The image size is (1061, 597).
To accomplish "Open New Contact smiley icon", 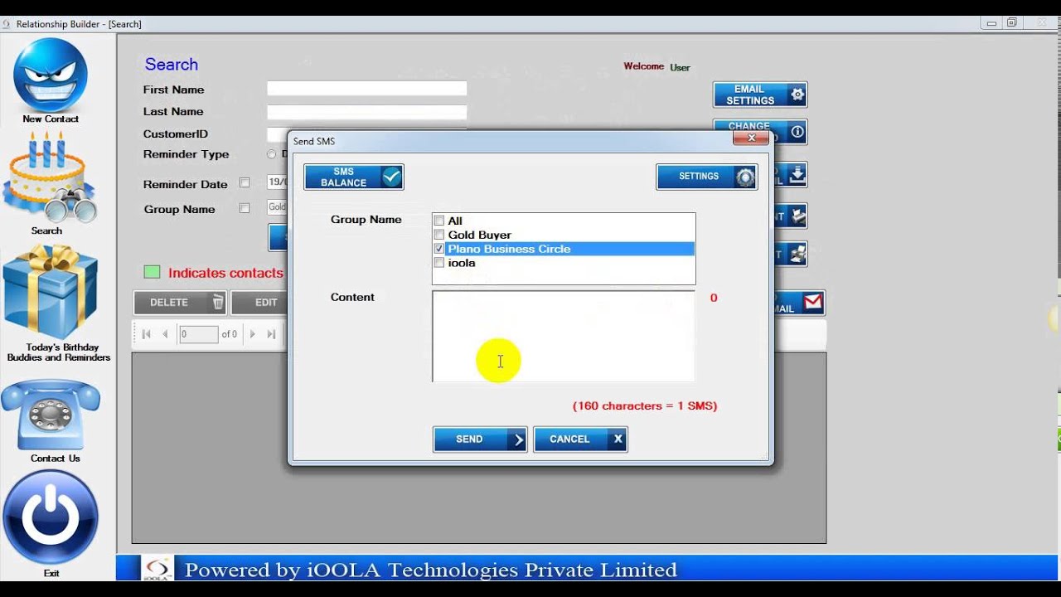I will click(50, 75).
